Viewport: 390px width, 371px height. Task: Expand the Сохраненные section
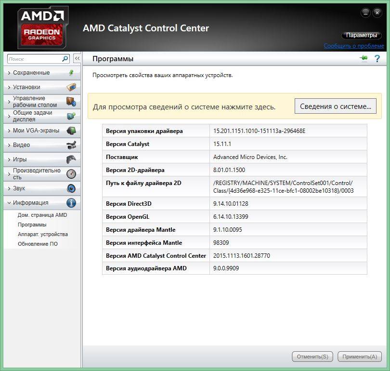42,73
